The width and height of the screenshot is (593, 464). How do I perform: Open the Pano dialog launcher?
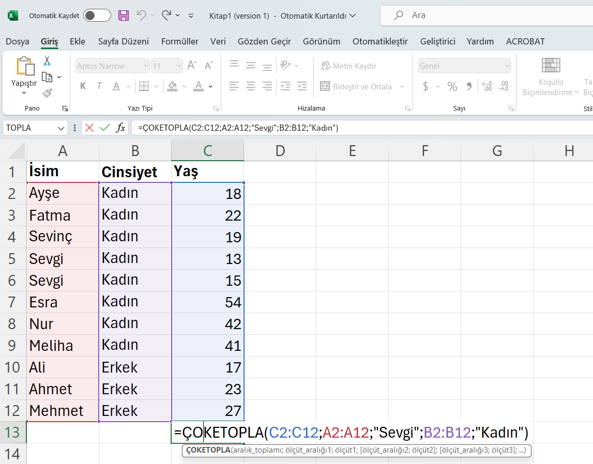[x=65, y=109]
